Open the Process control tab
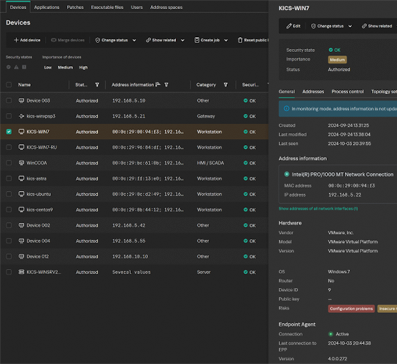The image size is (397, 364). pyautogui.click(x=347, y=91)
